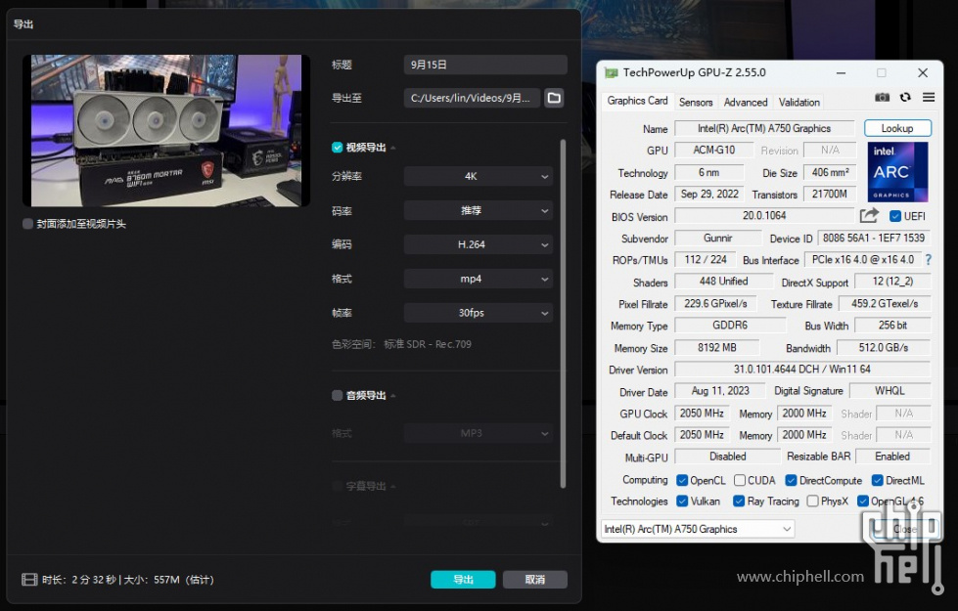The image size is (958, 611).
Task: Click the Memory Size value 8192 MB
Action: [717, 347]
